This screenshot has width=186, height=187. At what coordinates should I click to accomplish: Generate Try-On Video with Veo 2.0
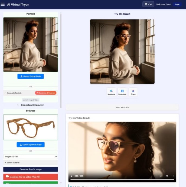(x=31, y=177)
